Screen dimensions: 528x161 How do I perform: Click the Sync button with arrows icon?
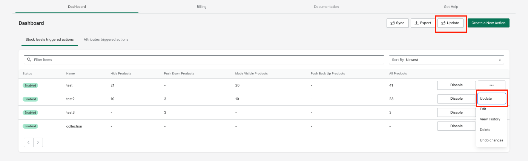click(x=397, y=23)
